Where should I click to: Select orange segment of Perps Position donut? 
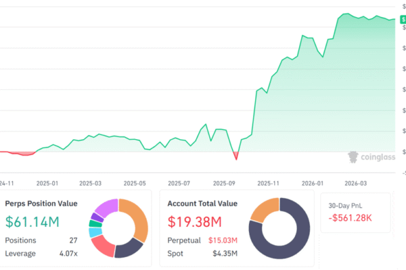pyautogui.click(x=139, y=221)
